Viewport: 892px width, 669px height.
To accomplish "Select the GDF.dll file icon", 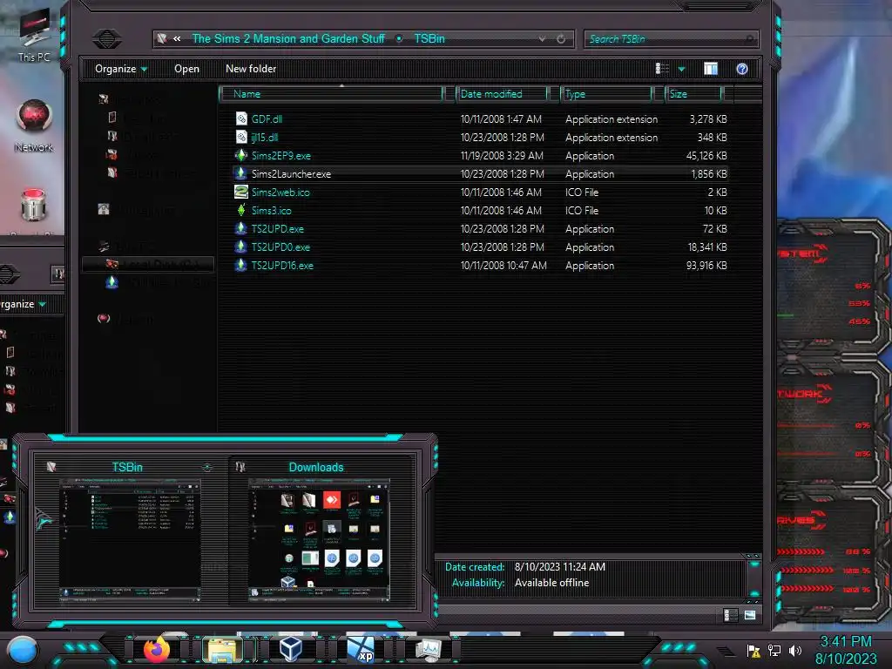I will [x=241, y=118].
